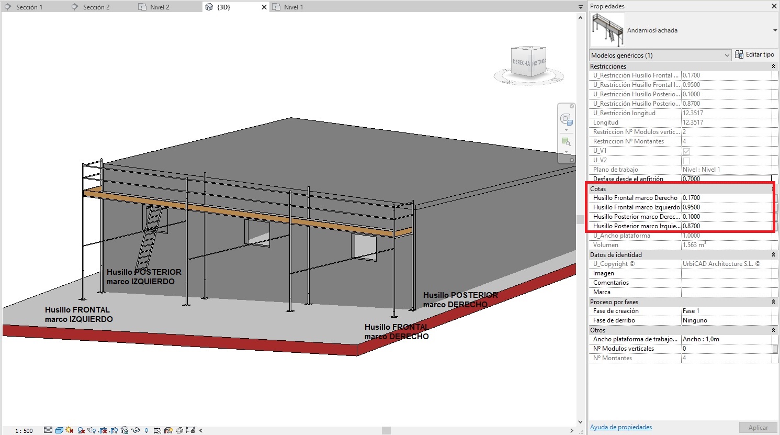
Task: Click the ViewCube DERECHA face
Action: [521, 63]
